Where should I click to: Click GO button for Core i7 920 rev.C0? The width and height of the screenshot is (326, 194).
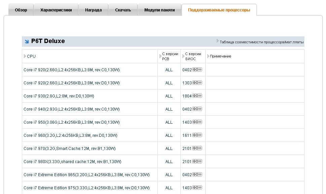pyautogui.click(x=197, y=70)
